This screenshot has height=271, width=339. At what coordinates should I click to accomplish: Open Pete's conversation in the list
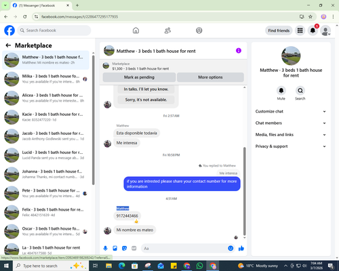click(45, 193)
